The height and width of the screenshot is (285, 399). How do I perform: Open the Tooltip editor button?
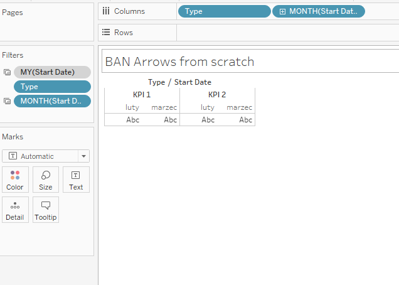point(46,210)
